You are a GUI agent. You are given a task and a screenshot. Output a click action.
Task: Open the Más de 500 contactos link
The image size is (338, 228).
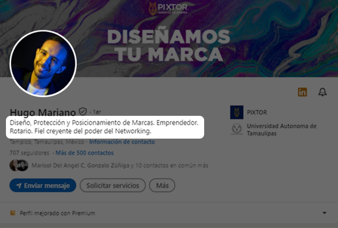coord(84,153)
